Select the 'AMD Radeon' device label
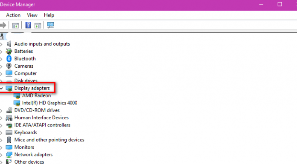Image resolution: width=297 pixels, height=164 pixels. 37,95
